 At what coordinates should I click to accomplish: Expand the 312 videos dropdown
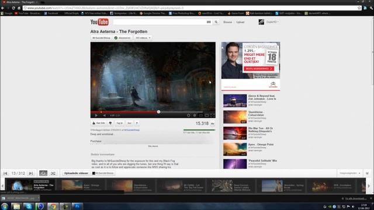coord(143,38)
